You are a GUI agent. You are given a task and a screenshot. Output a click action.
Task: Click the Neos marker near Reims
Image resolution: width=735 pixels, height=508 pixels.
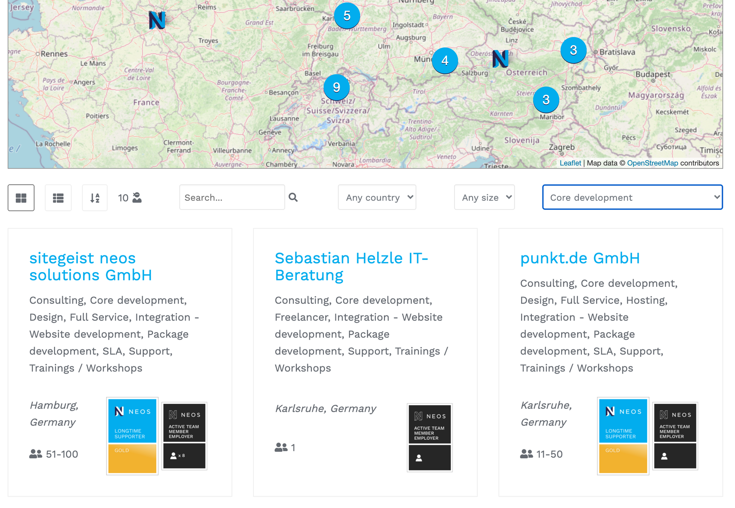click(x=157, y=20)
